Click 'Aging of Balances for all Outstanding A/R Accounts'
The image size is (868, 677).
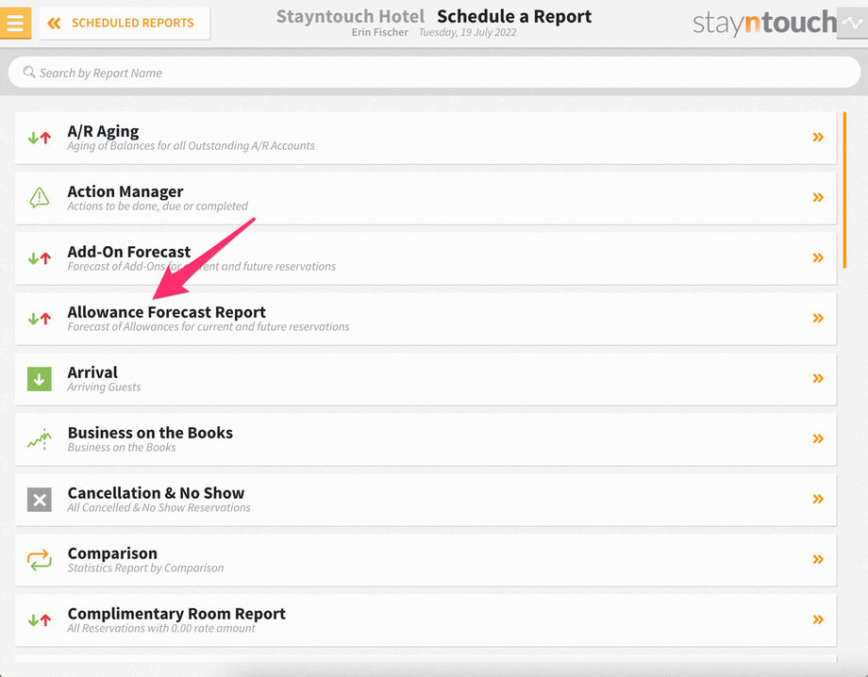coord(191,146)
